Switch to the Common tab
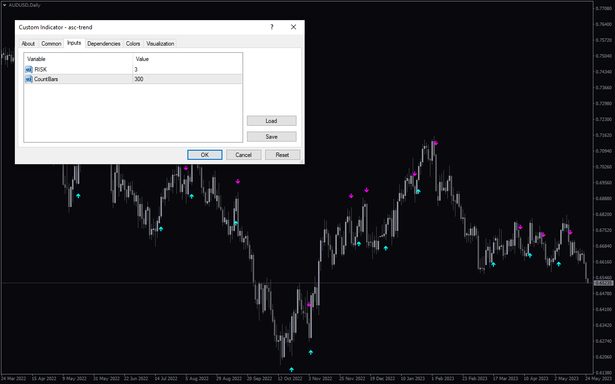The width and height of the screenshot is (615, 384). [x=51, y=44]
